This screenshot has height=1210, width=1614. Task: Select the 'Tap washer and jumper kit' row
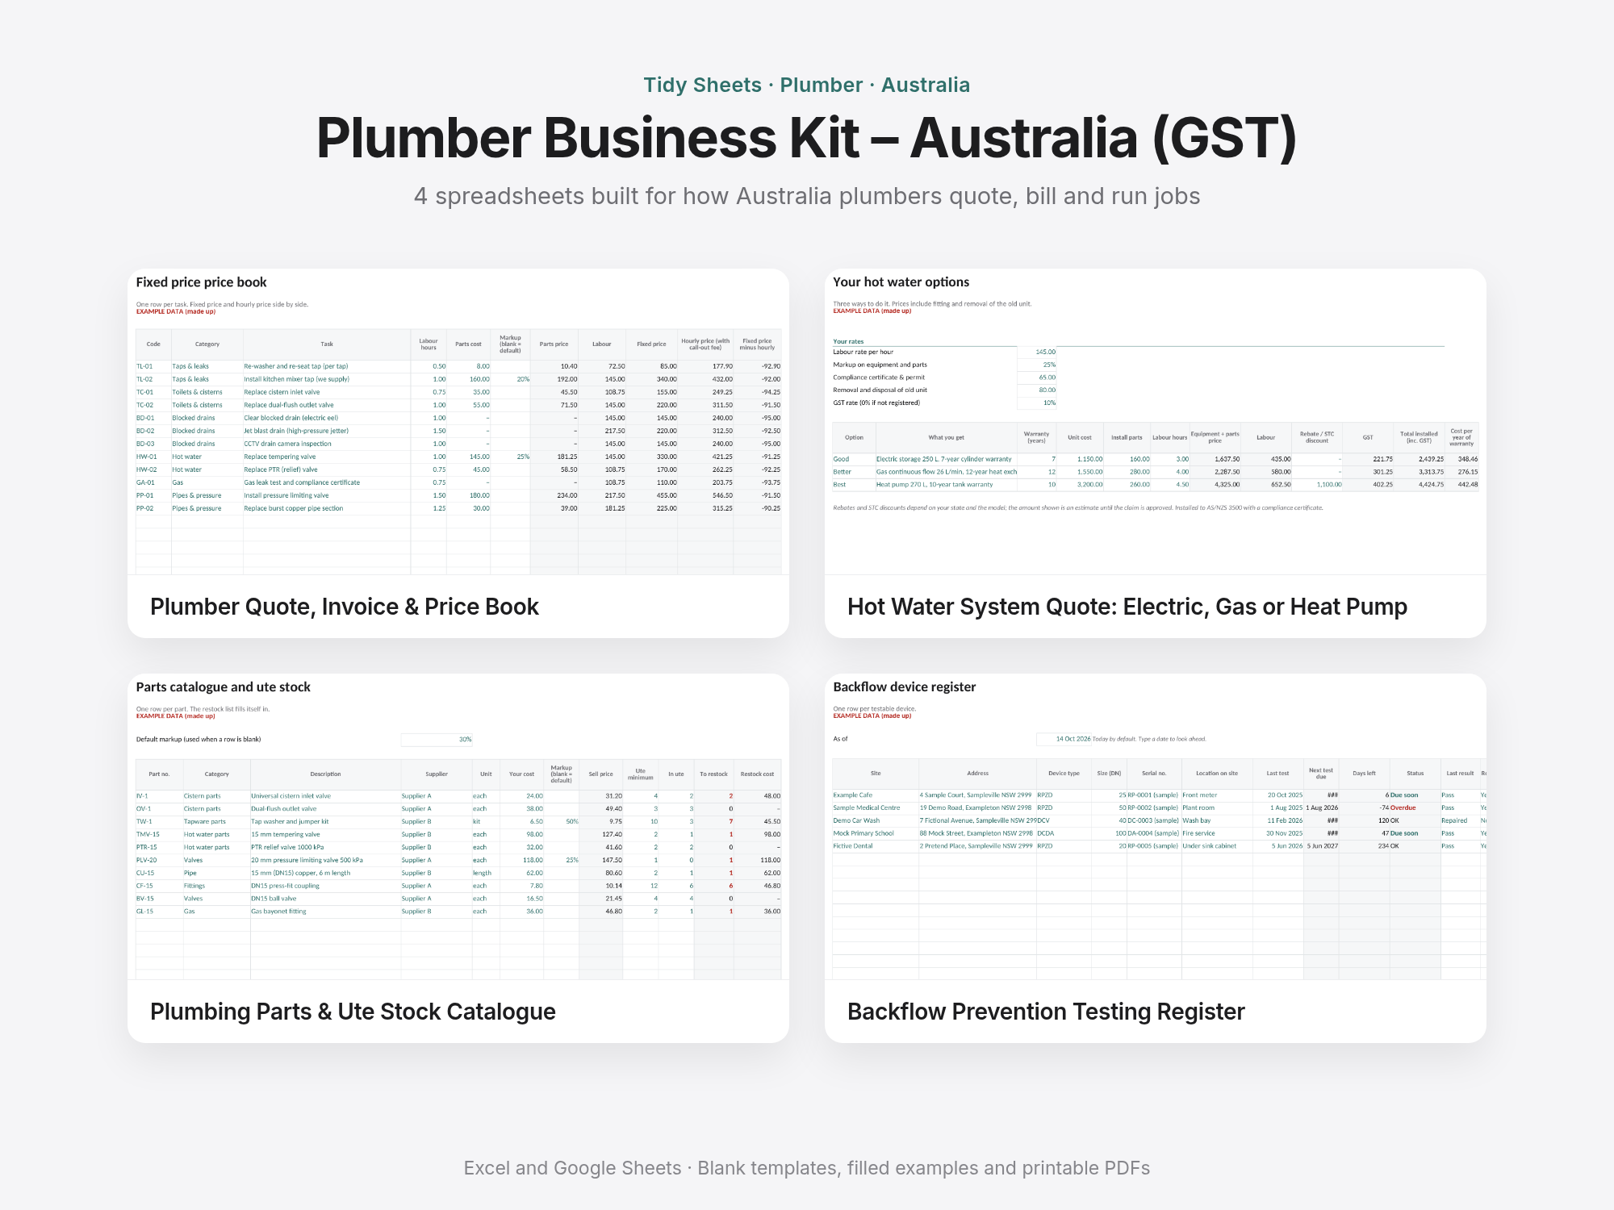pos(458,822)
